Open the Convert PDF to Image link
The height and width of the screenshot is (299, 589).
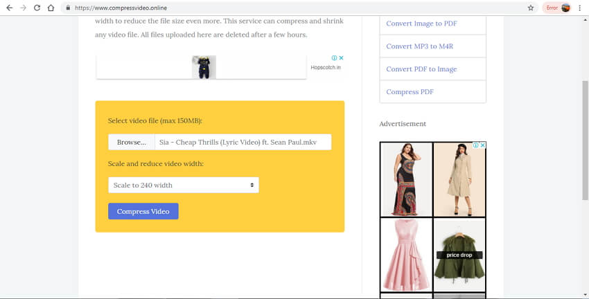[x=421, y=69]
